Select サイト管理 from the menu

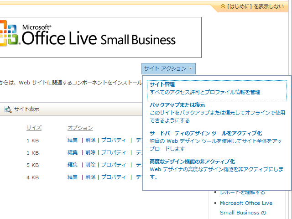coord(217,91)
